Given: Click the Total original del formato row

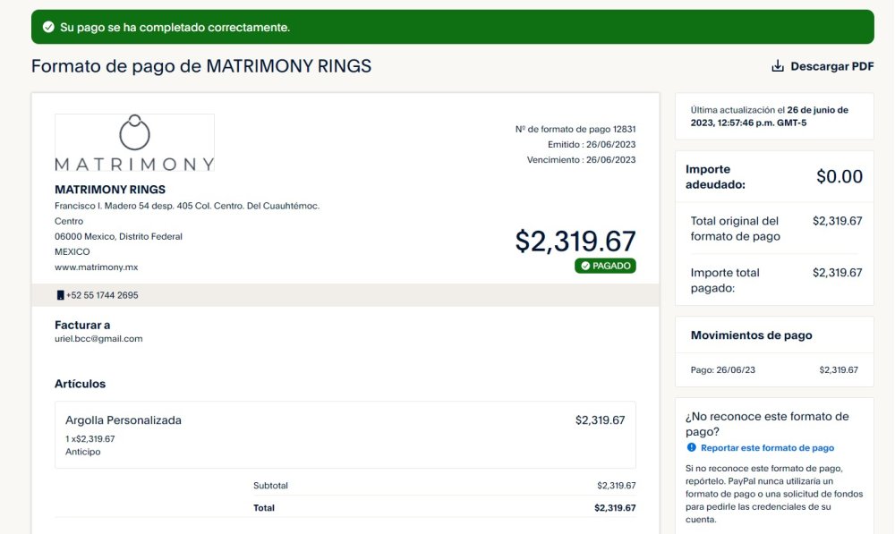Looking at the screenshot, I should tap(774, 228).
